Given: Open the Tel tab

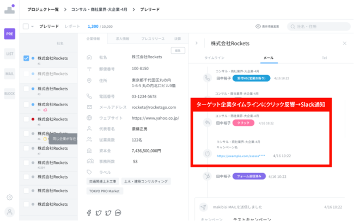Looking at the screenshot, I should 324,58.
